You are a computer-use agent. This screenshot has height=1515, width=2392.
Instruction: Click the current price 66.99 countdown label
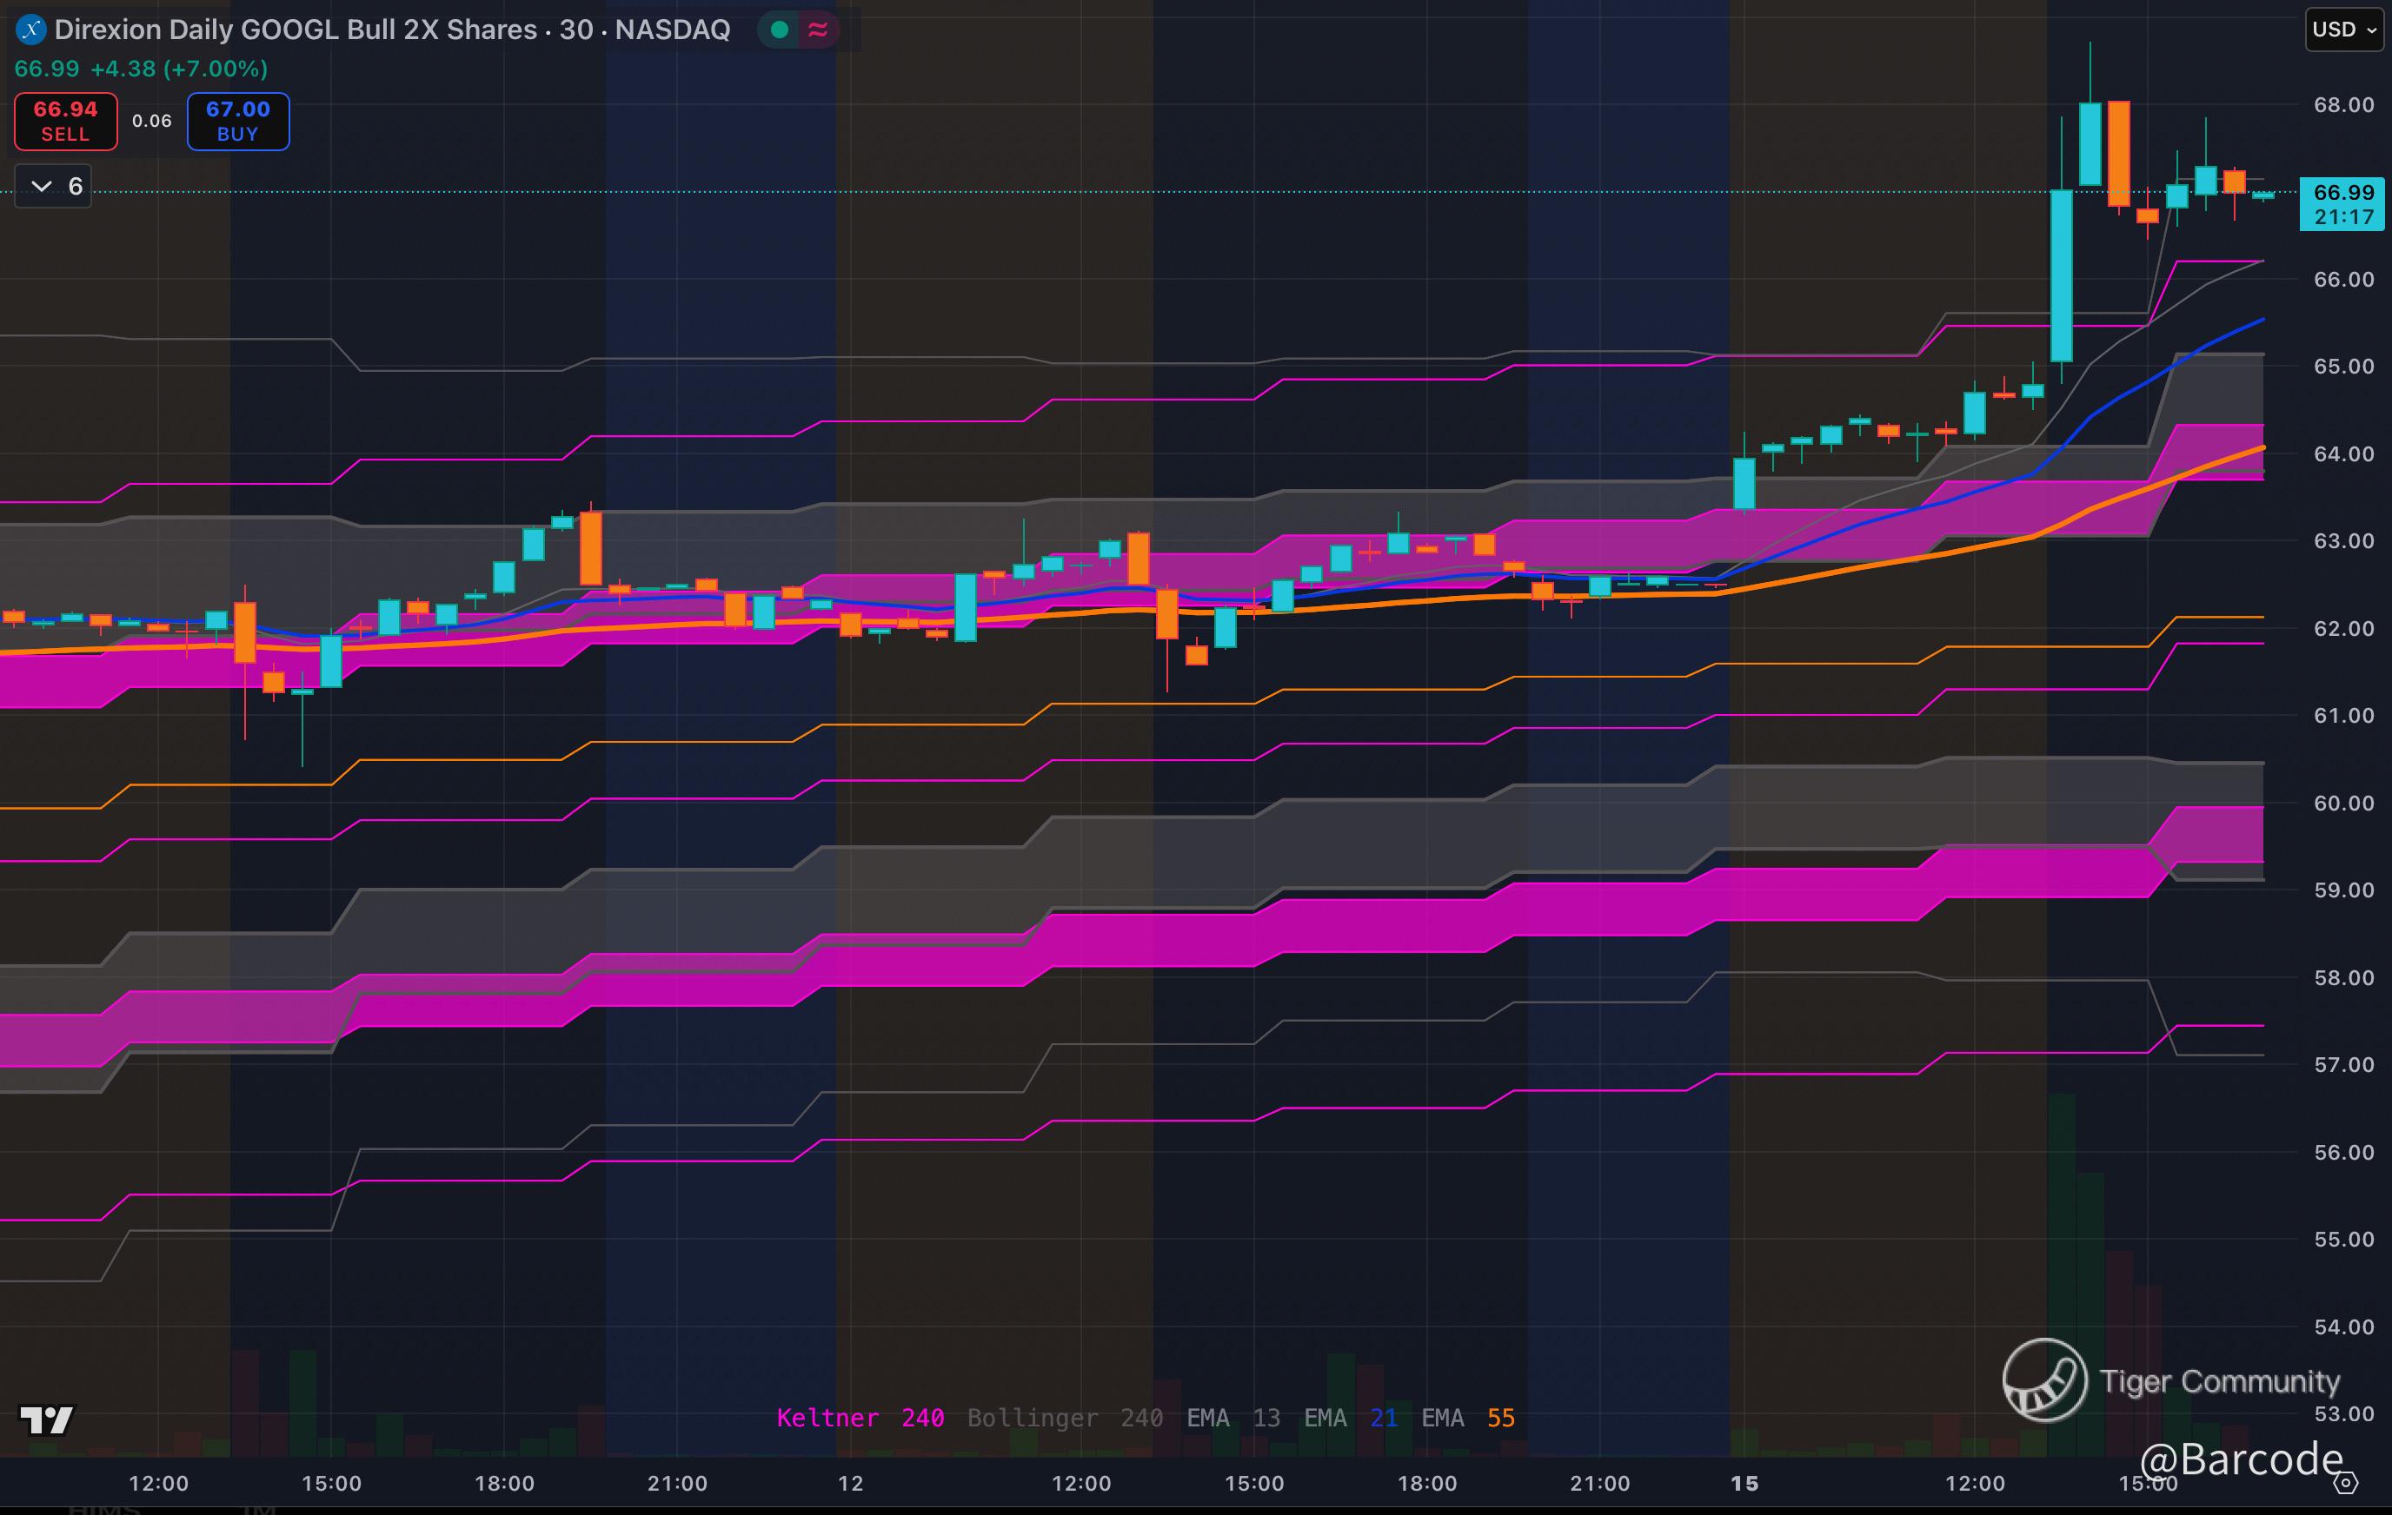pos(2342,203)
